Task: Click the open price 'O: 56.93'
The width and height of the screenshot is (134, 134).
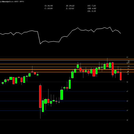Action: click(49, 6)
